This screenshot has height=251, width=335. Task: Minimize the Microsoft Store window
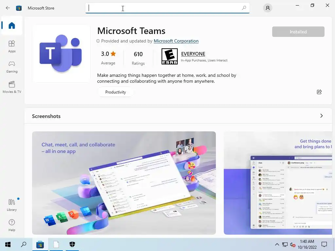point(297,5)
